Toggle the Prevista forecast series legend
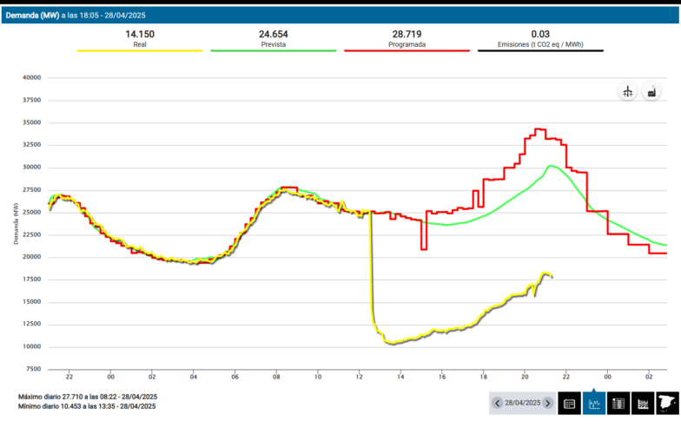681x434 pixels. [x=274, y=43]
